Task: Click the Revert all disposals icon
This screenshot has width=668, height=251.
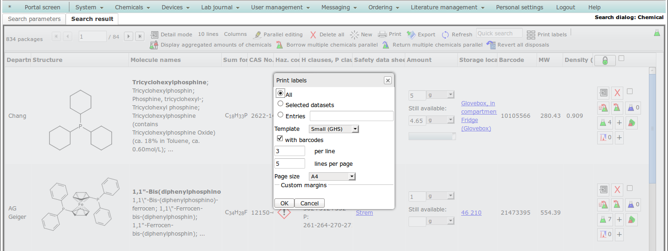Action: tap(491, 45)
